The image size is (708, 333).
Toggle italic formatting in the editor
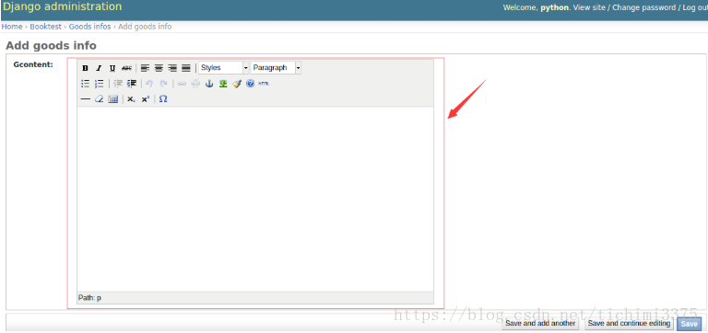[x=99, y=68]
